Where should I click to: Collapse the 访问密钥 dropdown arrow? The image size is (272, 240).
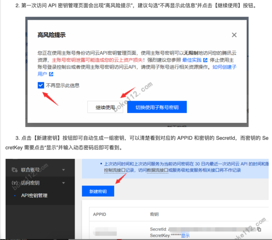pyautogui.click(x=63, y=183)
